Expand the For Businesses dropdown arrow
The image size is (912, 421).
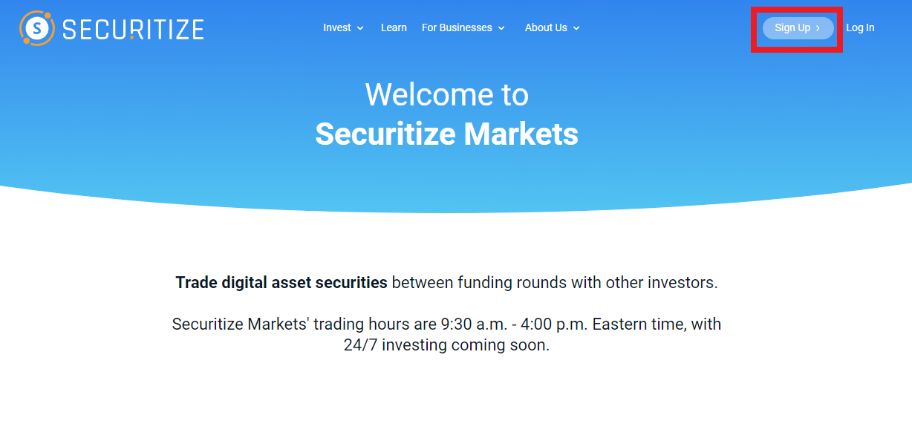pos(501,28)
